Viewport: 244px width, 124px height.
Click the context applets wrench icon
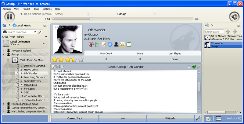(198, 119)
